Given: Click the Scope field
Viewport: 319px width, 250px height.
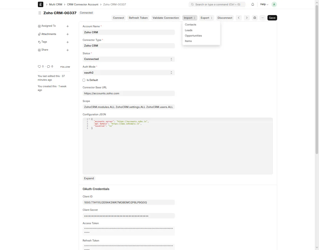Looking at the screenshot, I should tap(128, 107).
